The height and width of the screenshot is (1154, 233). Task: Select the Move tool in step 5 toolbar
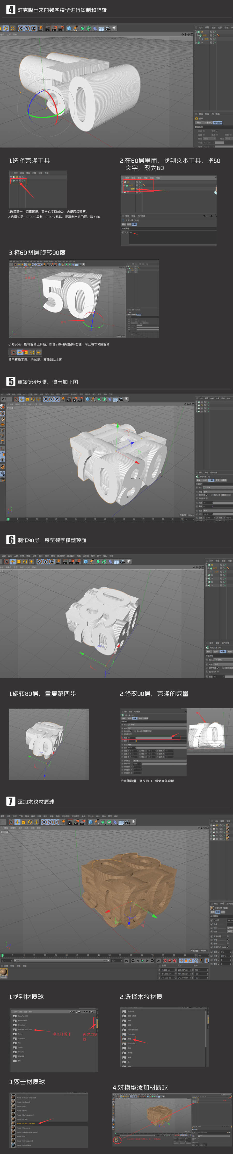click(22, 399)
